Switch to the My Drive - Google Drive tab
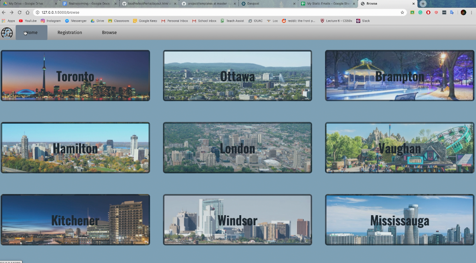476x263 pixels. pyautogui.click(x=30, y=4)
